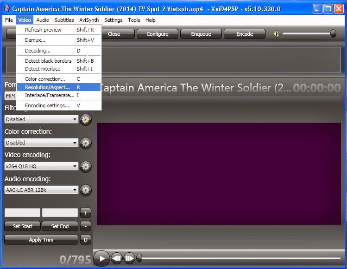Image resolution: width=347 pixels, height=269 pixels.
Task: Expand the Color correction dropdown
Action: coord(41,143)
